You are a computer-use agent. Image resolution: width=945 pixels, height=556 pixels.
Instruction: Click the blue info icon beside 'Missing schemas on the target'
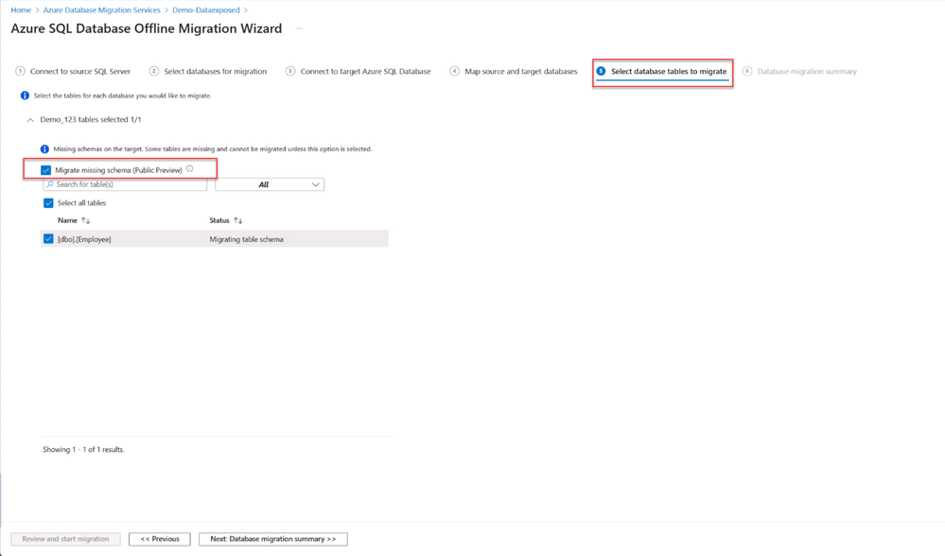(x=44, y=148)
